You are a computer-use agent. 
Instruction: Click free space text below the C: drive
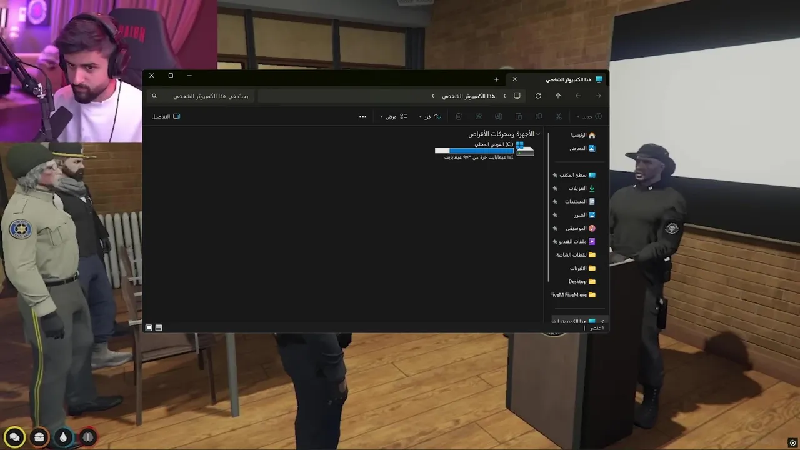[x=479, y=157]
